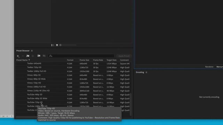223x125 pixels.
Task: Select the Twitter 1080p Full HD preset
Action: pyautogui.click(x=37, y=71)
